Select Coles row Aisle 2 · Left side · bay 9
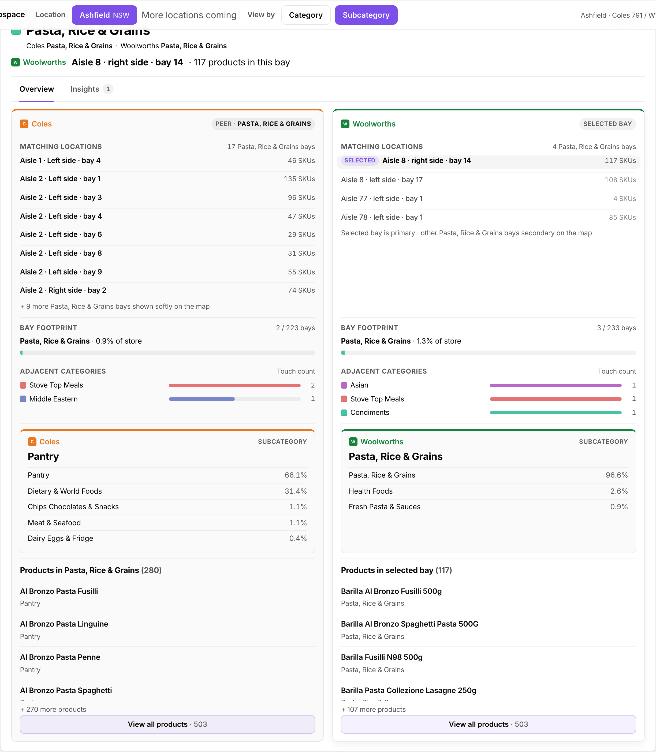The height and width of the screenshot is (752, 656). click(167, 272)
